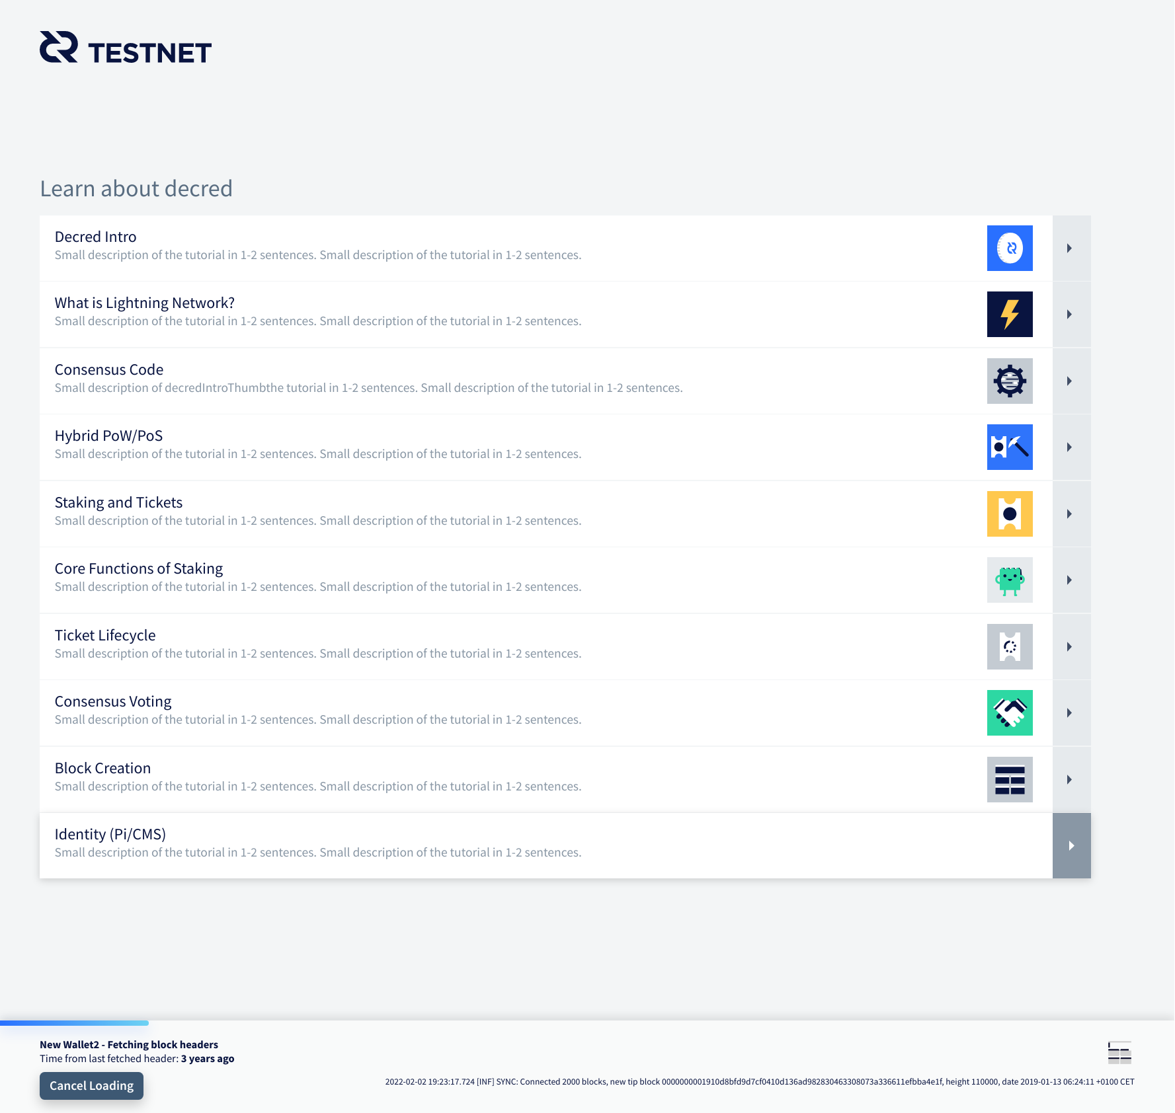The width and height of the screenshot is (1175, 1113).
Task: Expand the Staking and Tickets arrow
Action: [1071, 514]
